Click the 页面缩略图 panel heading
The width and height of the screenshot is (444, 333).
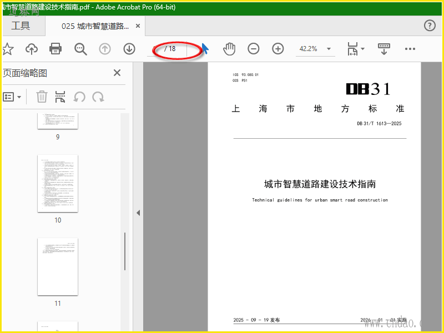[x=25, y=73]
